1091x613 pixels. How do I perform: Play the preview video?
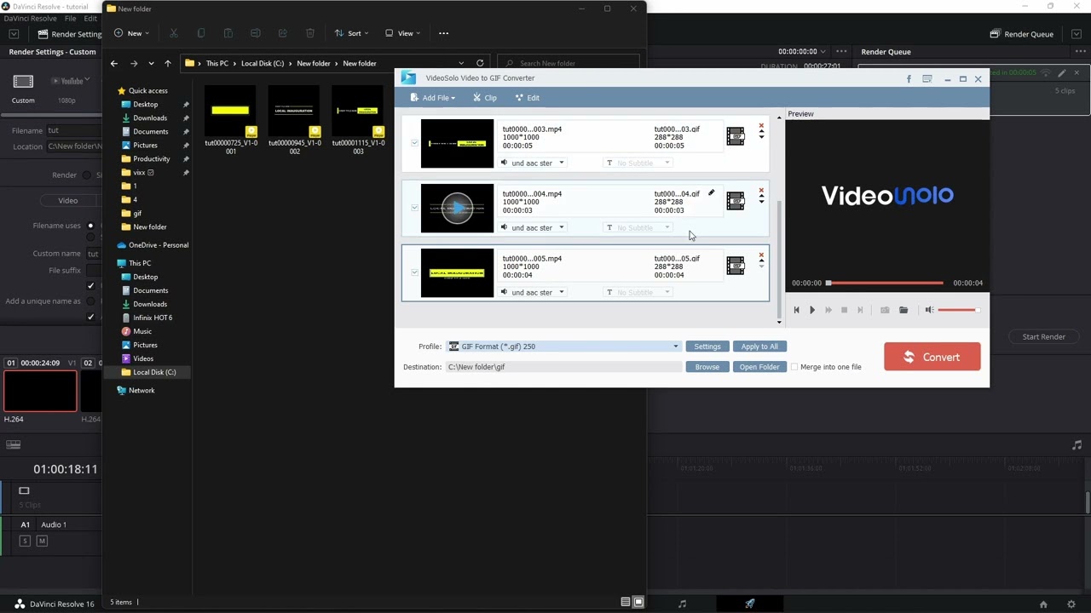click(811, 310)
